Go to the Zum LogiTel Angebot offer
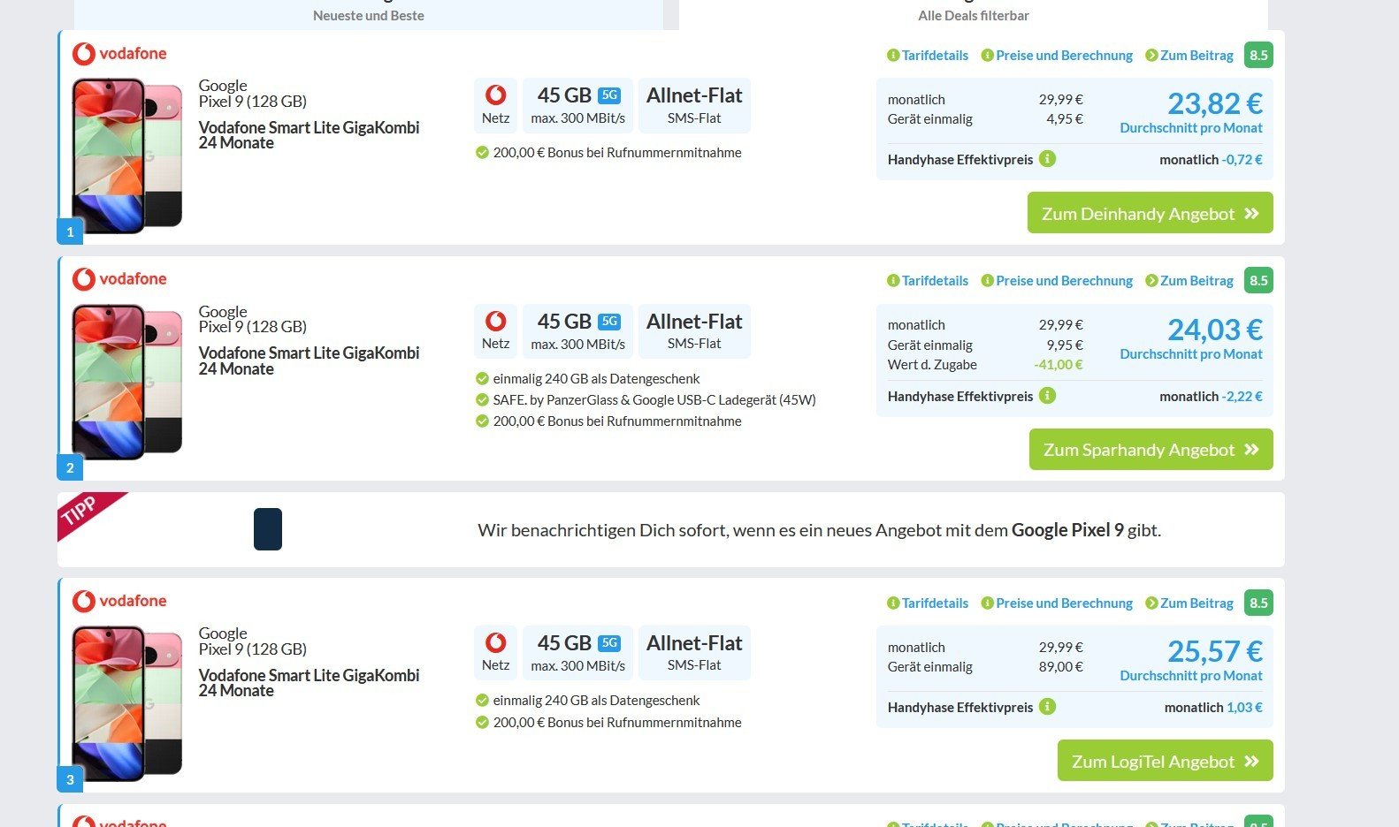 [x=1165, y=761]
